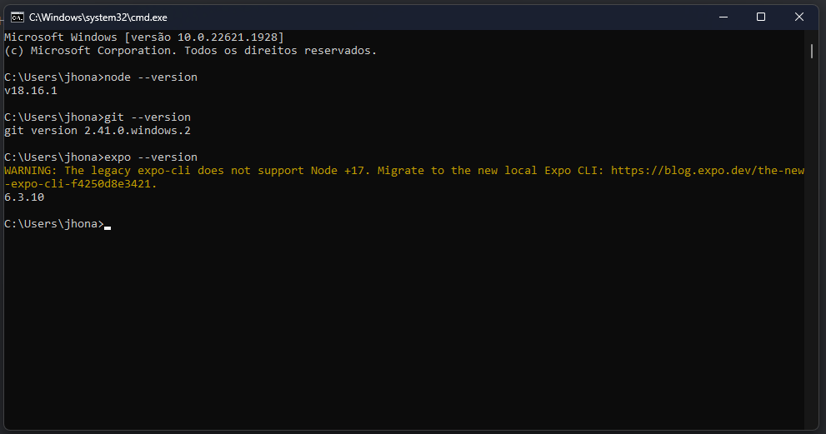Maximize the cmd.exe window
Viewport: 826px width, 434px height.
click(761, 17)
